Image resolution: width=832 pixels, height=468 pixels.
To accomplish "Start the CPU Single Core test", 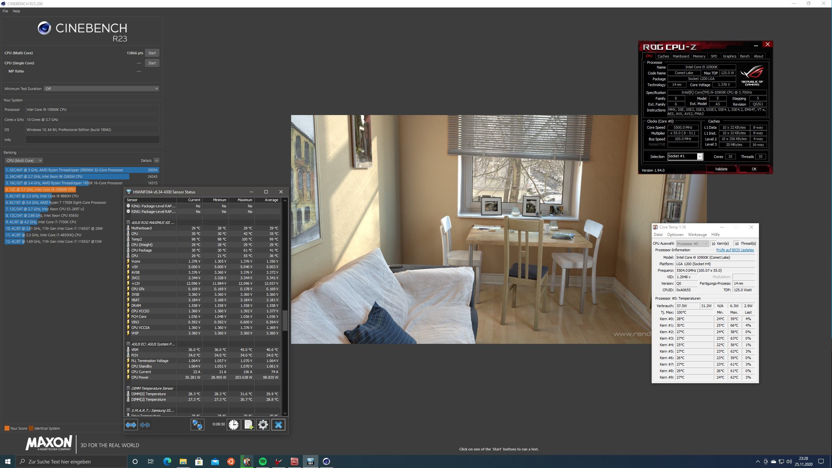I will (152, 63).
